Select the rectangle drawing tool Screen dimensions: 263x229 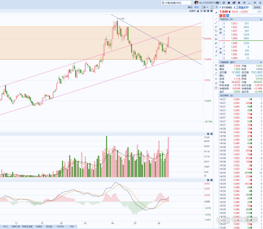[x=216, y=31]
